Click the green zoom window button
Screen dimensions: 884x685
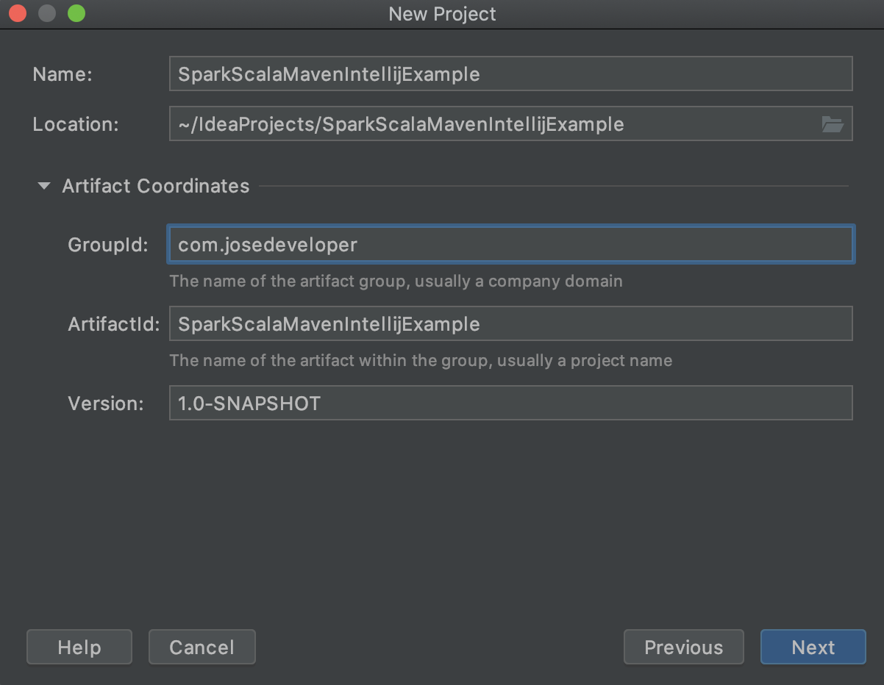click(x=76, y=14)
